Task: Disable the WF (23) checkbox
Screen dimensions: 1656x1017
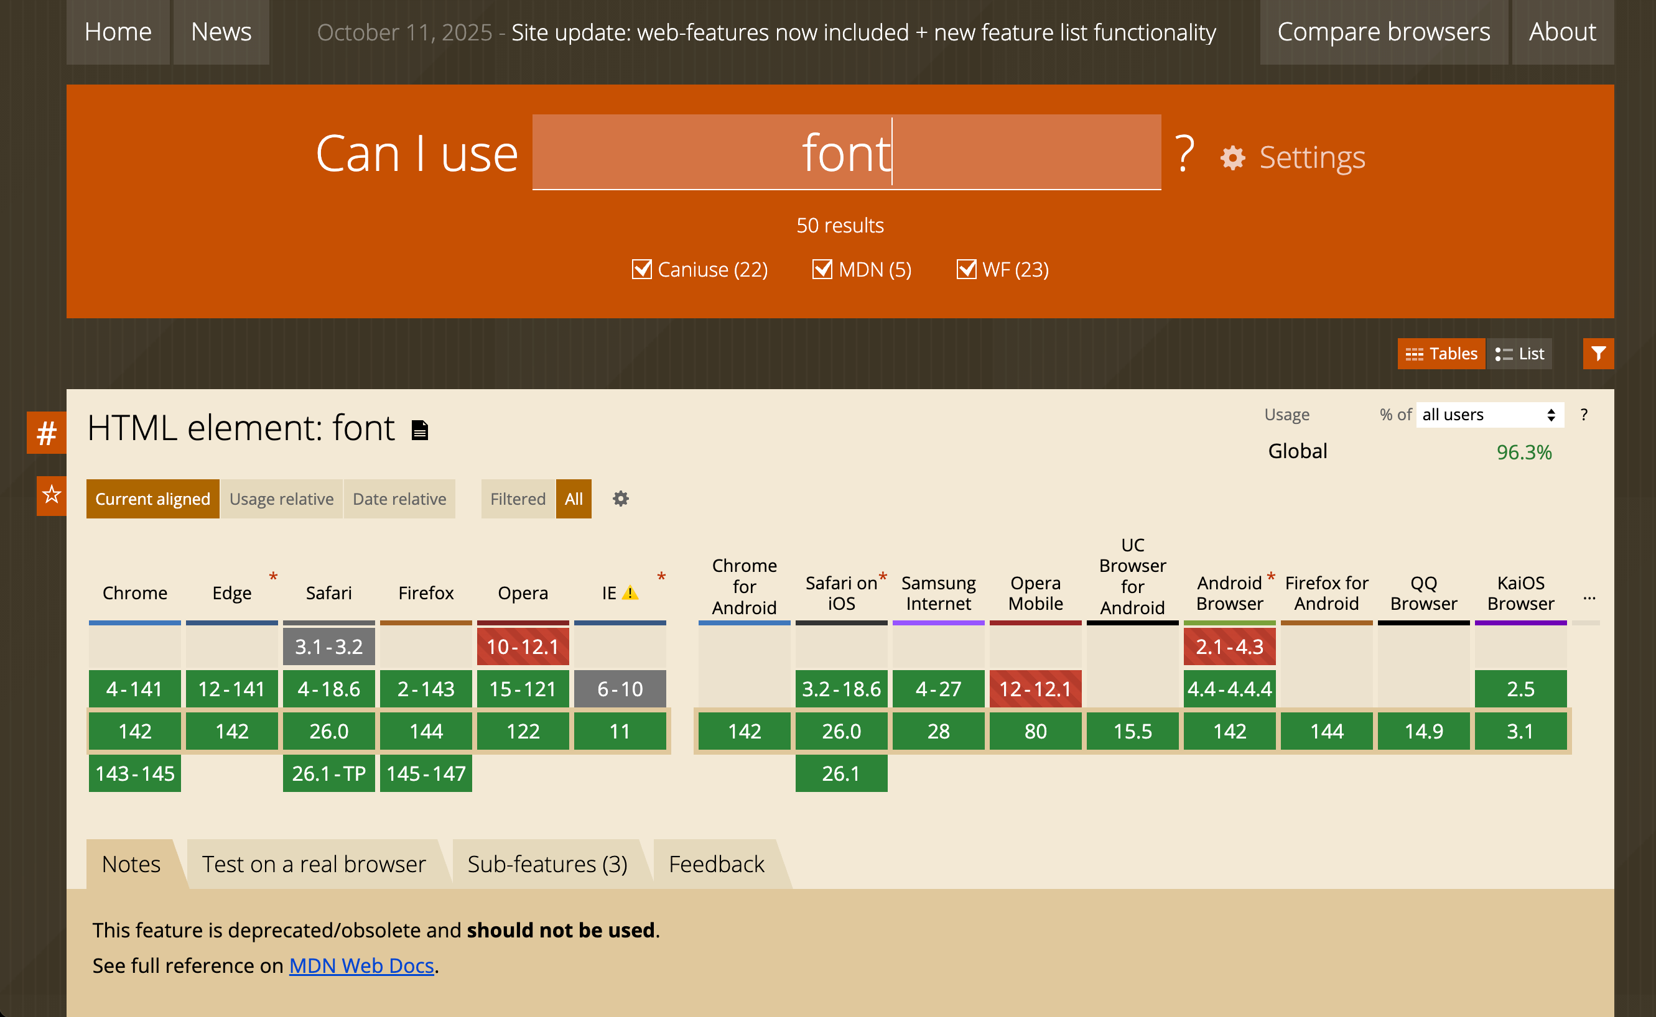Action: pos(966,269)
